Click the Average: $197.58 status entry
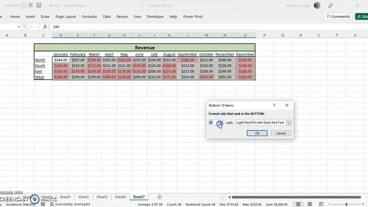368x207 pixels. 150,205
